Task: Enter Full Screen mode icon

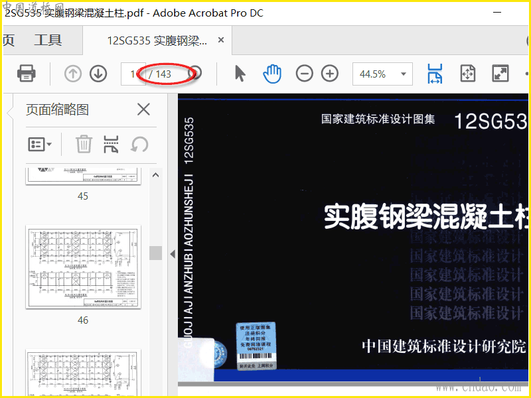Action: (x=500, y=74)
